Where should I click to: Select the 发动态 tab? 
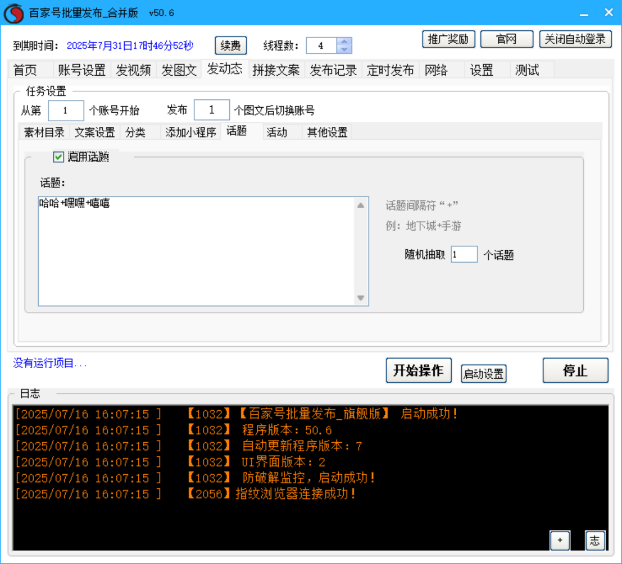point(225,69)
